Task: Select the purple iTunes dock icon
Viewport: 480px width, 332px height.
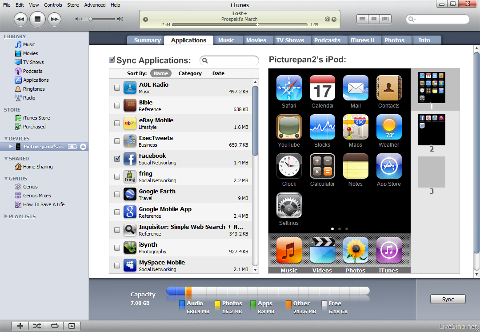Action: 389,250
